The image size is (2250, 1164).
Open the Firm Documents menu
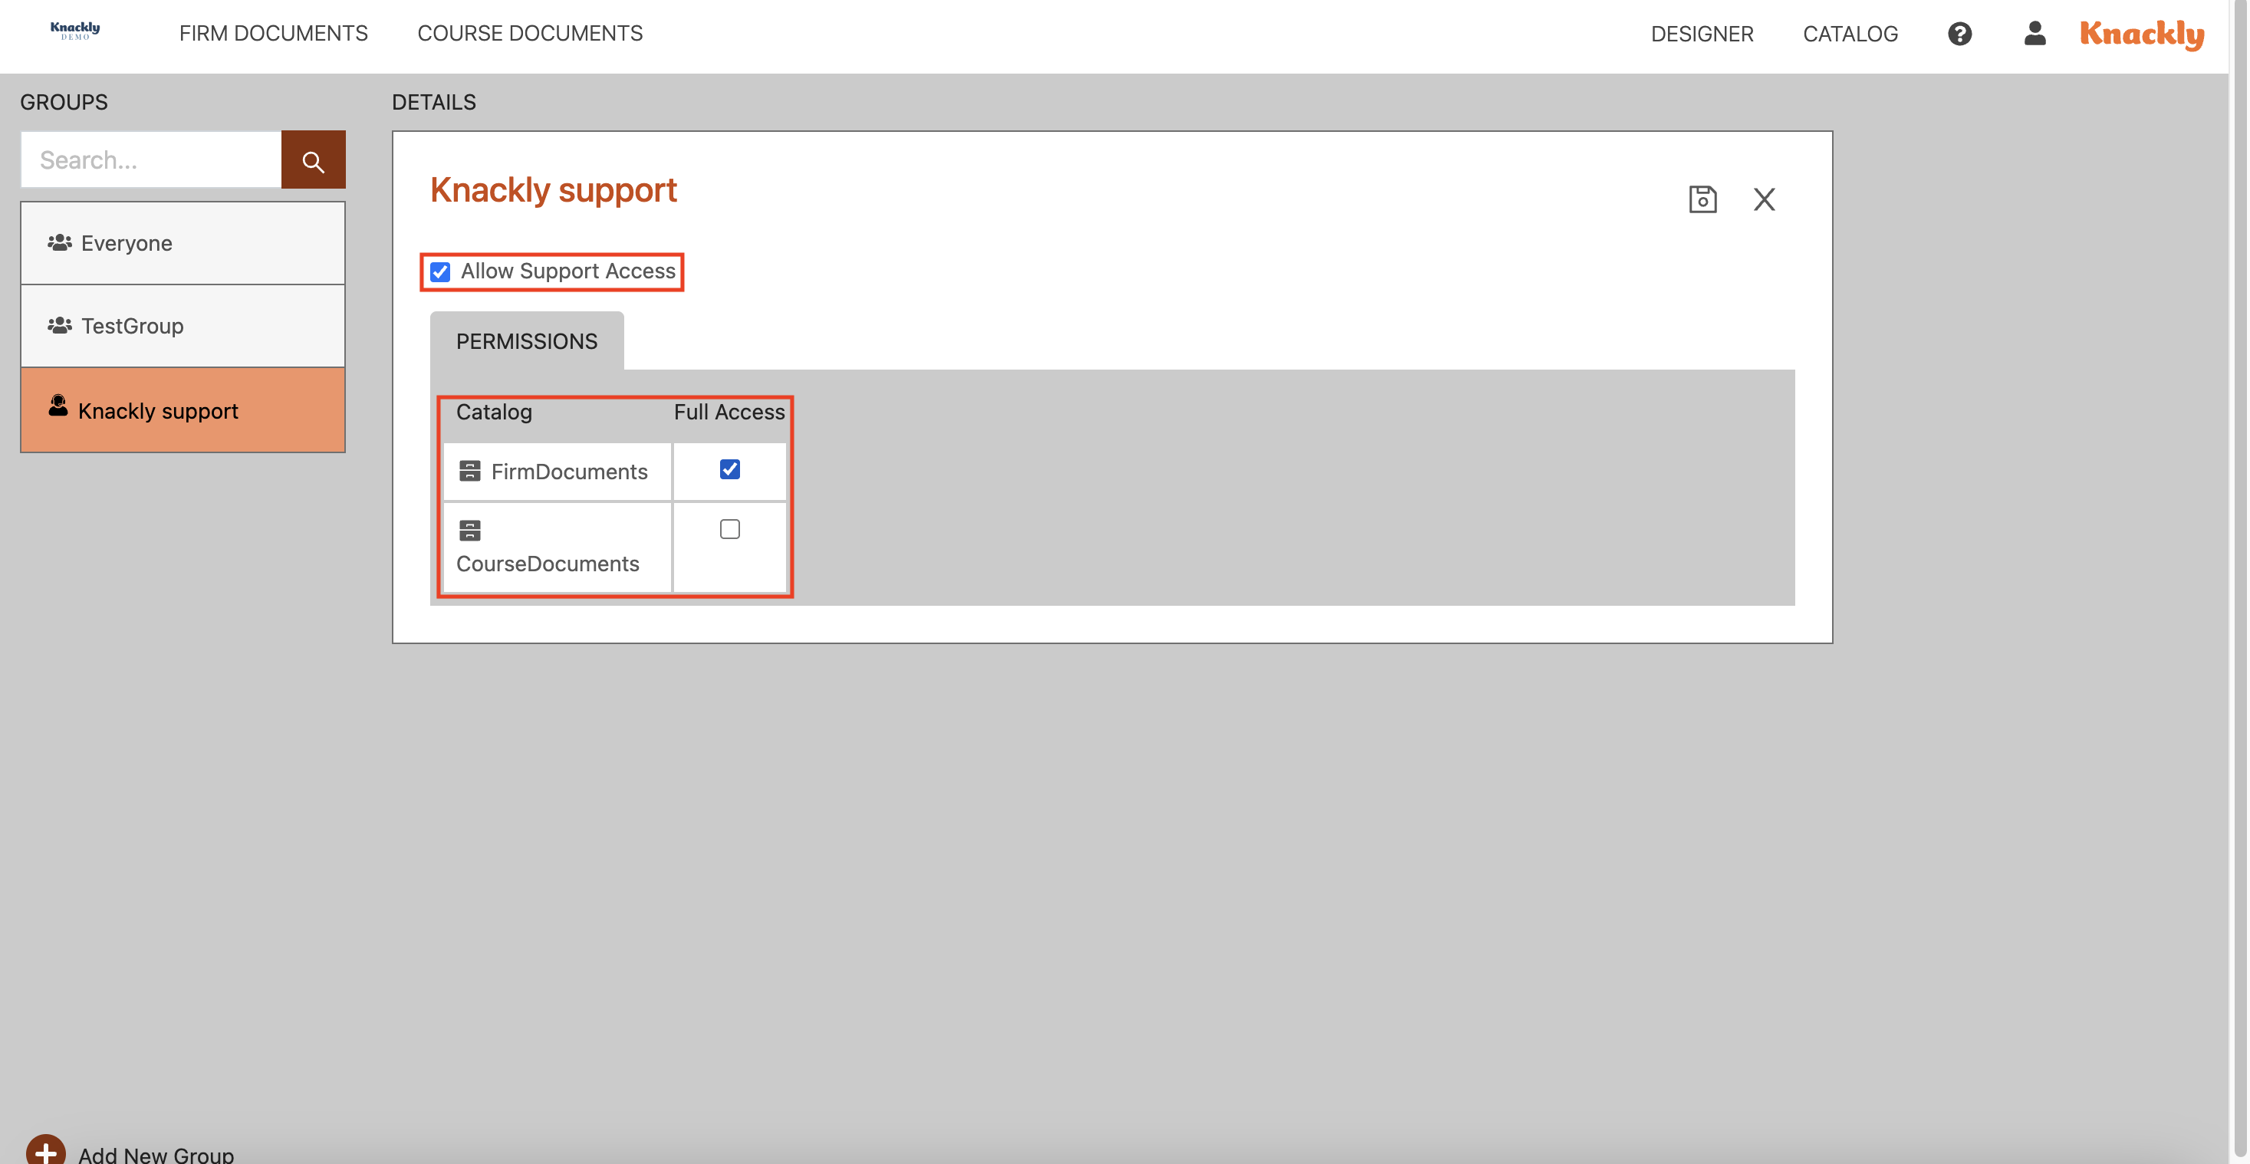[x=273, y=33]
